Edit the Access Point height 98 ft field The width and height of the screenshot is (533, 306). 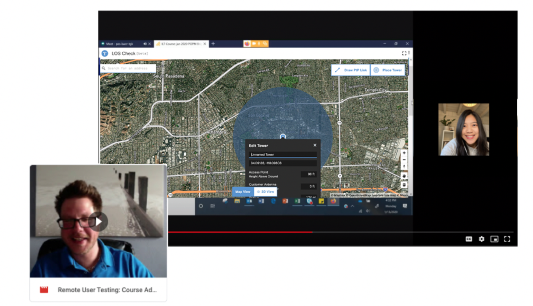309,174
